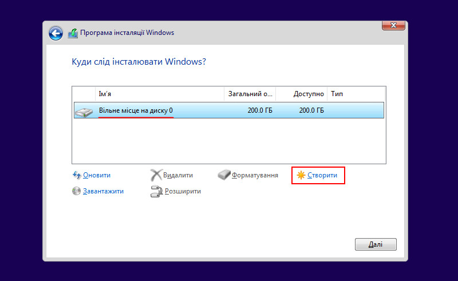458x281 pixels.
Task: Select the Форматування option
Action: tap(255, 175)
